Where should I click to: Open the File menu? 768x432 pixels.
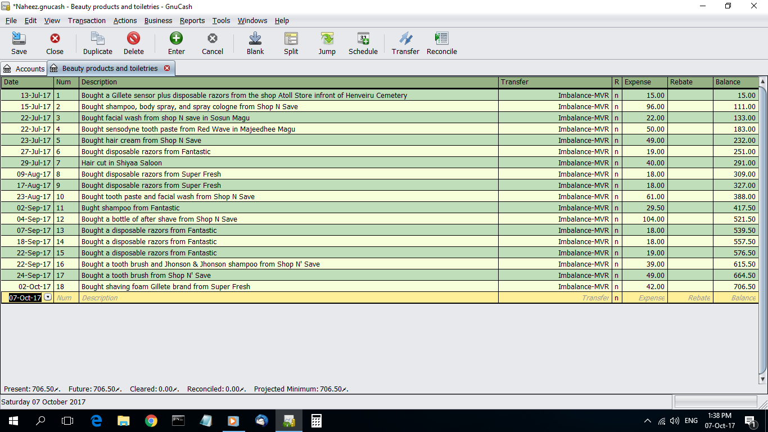[x=11, y=20]
